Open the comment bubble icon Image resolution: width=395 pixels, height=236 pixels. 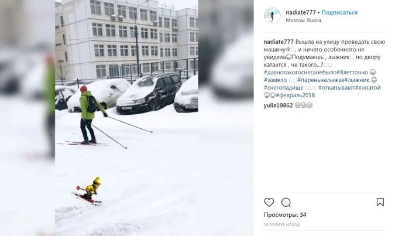click(x=286, y=202)
